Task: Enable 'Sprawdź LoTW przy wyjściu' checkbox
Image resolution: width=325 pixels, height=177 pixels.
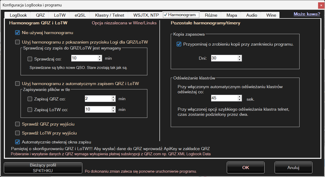Action: pos(17,133)
